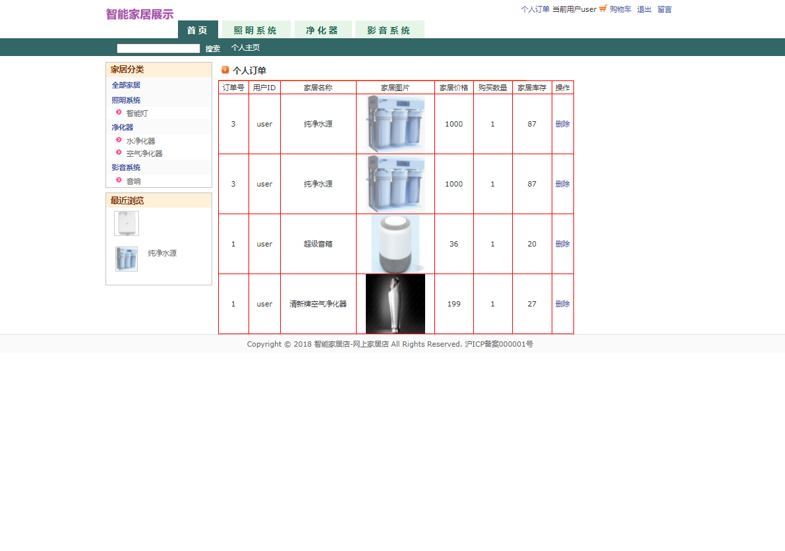Screen dimensions: 785x551
Task: Open the 净化器 category tab
Action: [322, 30]
